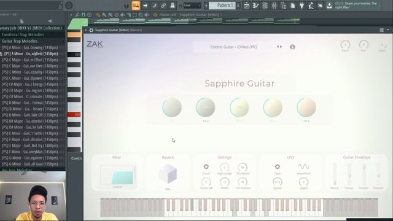This screenshot has height=221, width=393.
Task: Open the Playlist view icon
Action: click(246, 6)
